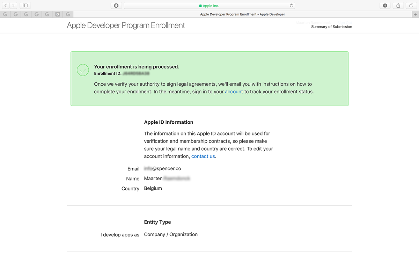This screenshot has width=419, height=262.
Task: Click the email address ending @spencer.co
Action: (163, 168)
